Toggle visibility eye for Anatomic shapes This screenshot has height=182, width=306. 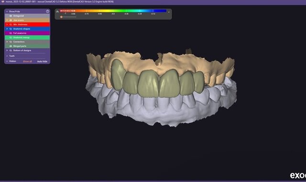point(11,29)
